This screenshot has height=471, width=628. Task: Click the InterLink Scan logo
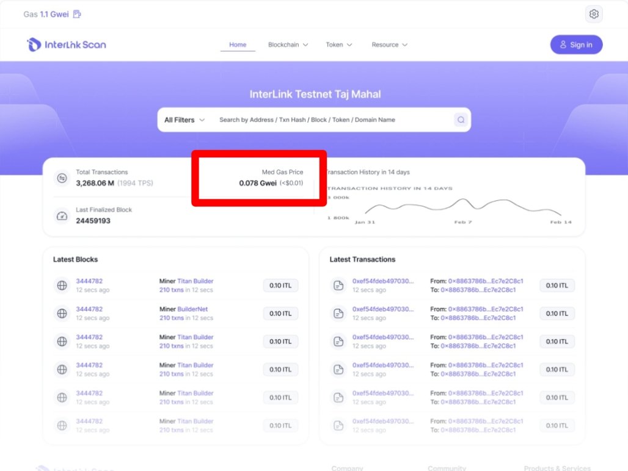click(x=67, y=45)
